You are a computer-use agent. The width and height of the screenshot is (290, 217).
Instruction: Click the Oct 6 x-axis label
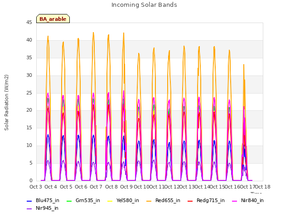(81, 187)
